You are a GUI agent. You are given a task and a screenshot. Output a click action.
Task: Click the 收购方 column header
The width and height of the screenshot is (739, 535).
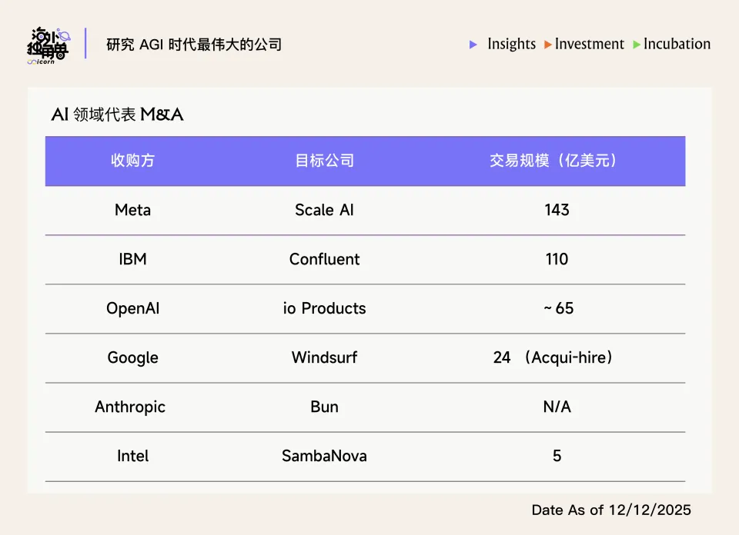point(132,161)
